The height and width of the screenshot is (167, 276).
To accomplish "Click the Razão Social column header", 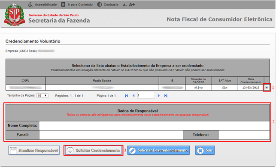I will pyautogui.click(x=102, y=81).
